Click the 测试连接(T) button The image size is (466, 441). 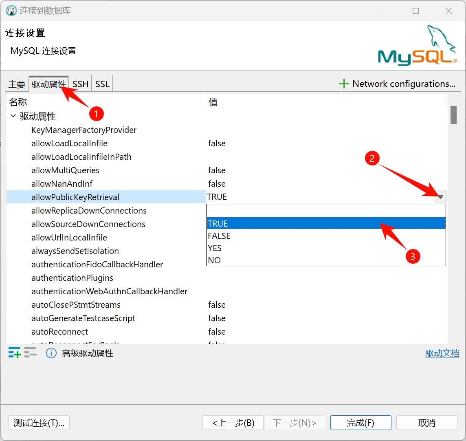pos(39,423)
